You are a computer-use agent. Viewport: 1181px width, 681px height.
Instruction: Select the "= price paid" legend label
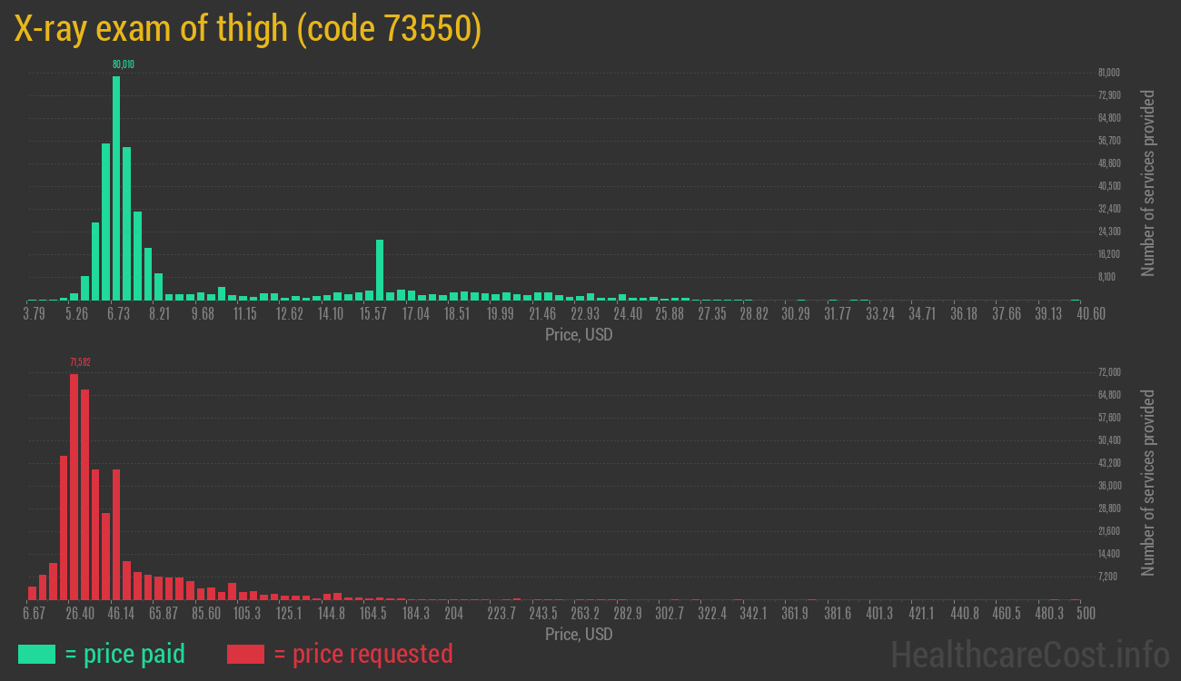(x=125, y=654)
